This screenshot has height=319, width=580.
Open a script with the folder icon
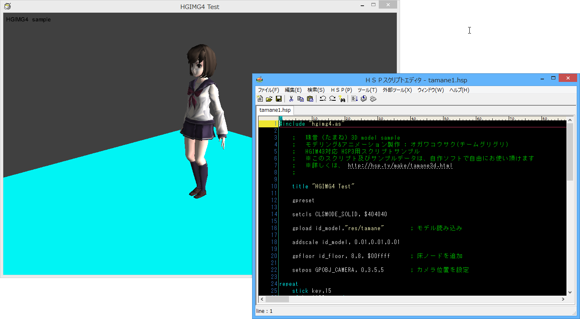(x=269, y=99)
